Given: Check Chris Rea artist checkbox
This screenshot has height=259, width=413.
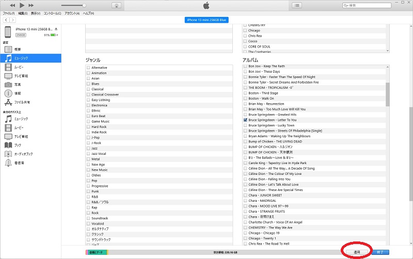Looking at the screenshot, I should click(245, 36).
